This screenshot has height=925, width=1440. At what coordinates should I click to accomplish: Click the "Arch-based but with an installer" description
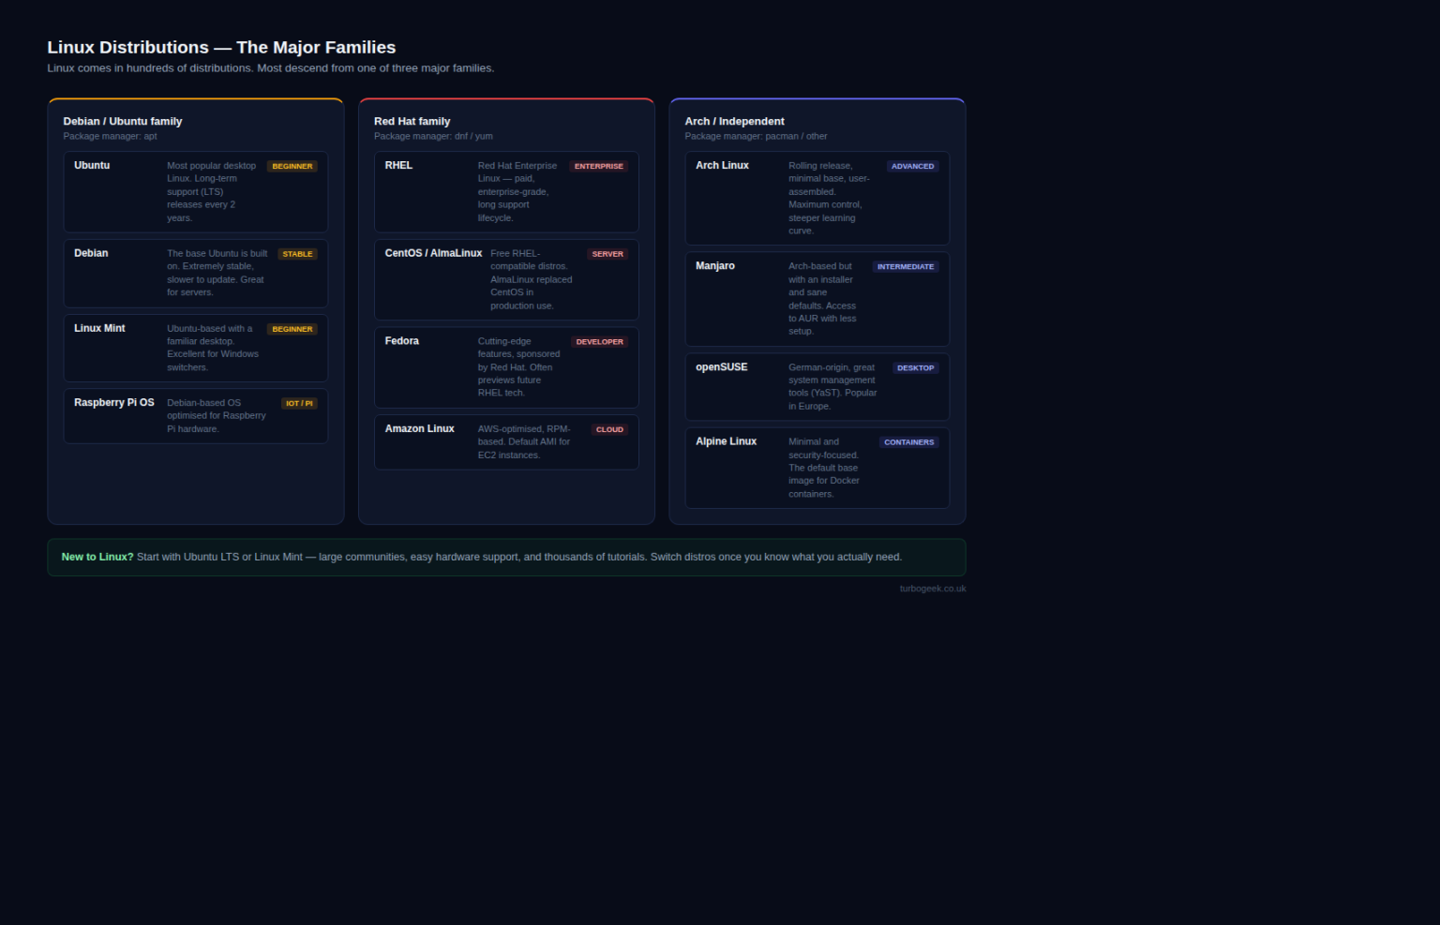(825, 299)
